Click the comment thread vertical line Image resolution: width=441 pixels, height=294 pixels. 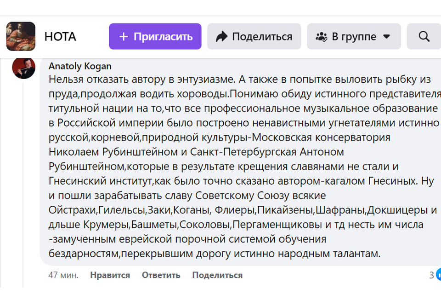pos(23,184)
